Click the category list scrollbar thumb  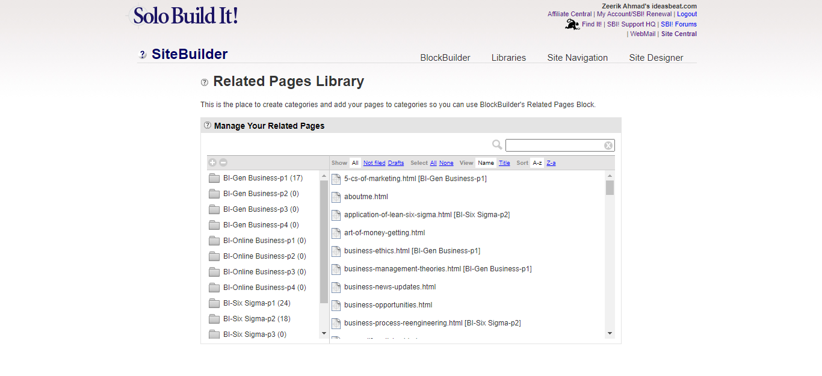[324, 241]
